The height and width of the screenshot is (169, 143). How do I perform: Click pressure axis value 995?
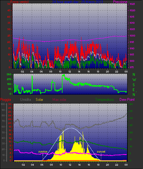(132, 42)
